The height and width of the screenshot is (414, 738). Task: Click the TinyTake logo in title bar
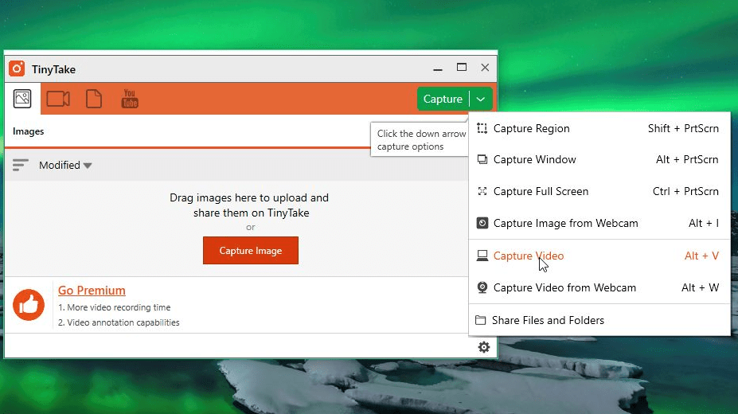17,68
